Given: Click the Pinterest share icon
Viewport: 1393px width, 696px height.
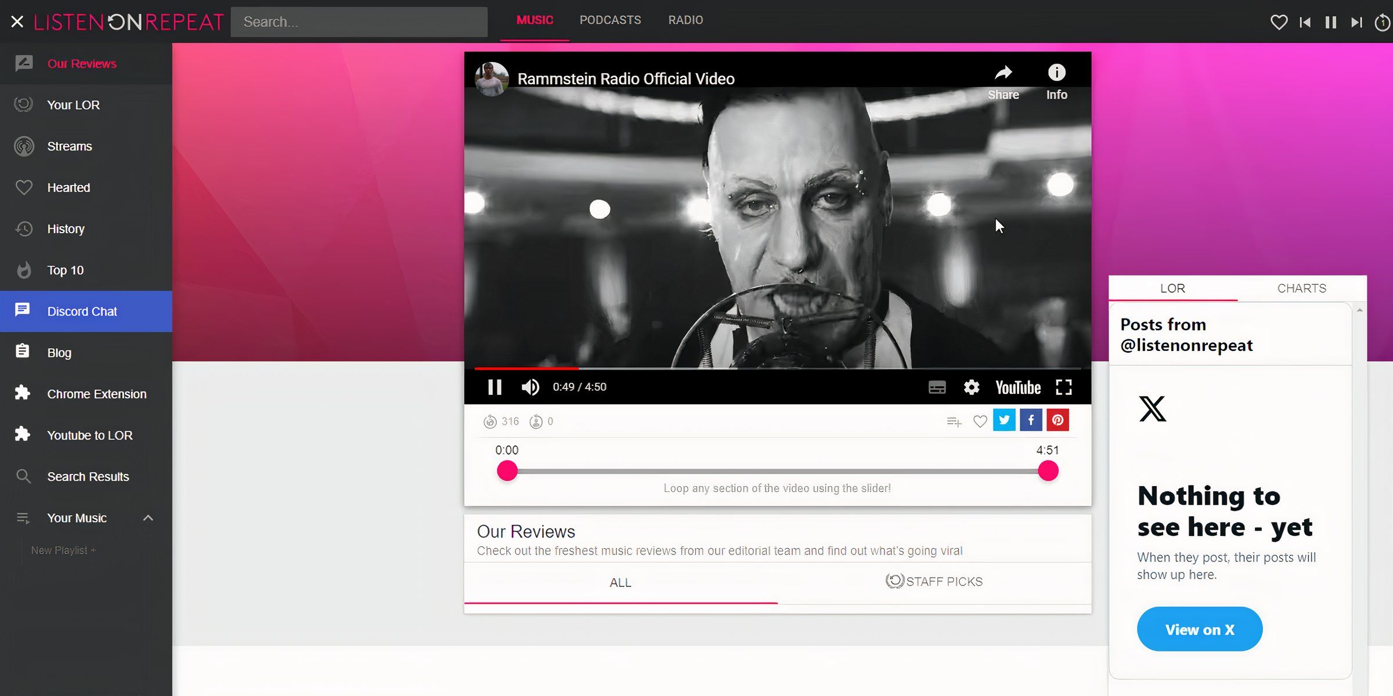Looking at the screenshot, I should tap(1058, 420).
